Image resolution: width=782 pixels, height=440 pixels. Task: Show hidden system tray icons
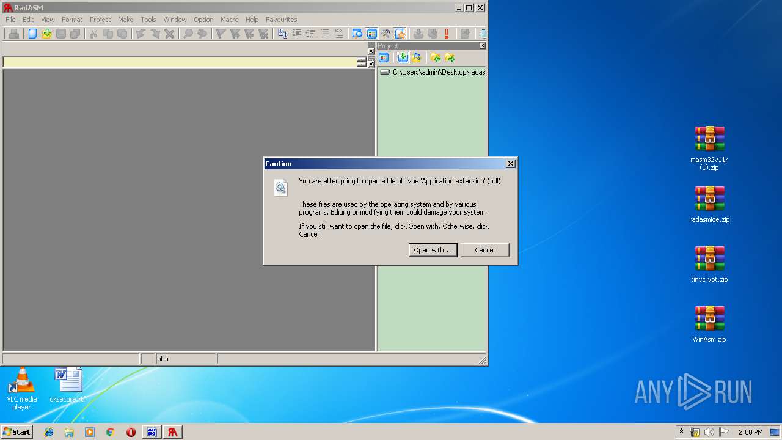pos(681,432)
